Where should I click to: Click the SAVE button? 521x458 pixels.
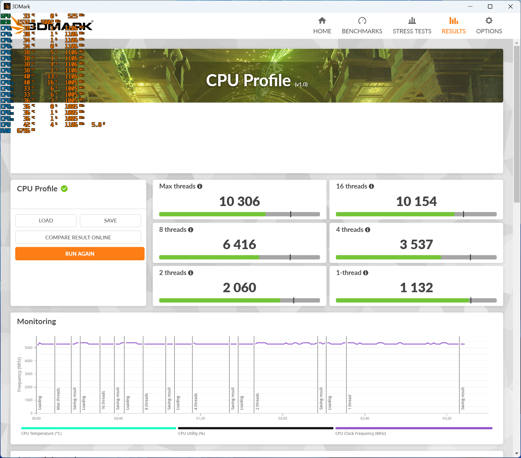click(x=110, y=221)
